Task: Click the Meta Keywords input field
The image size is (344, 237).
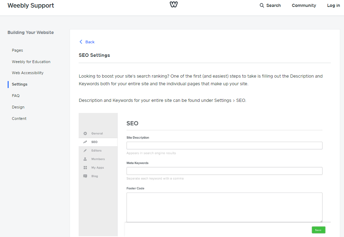Action: tap(224, 171)
